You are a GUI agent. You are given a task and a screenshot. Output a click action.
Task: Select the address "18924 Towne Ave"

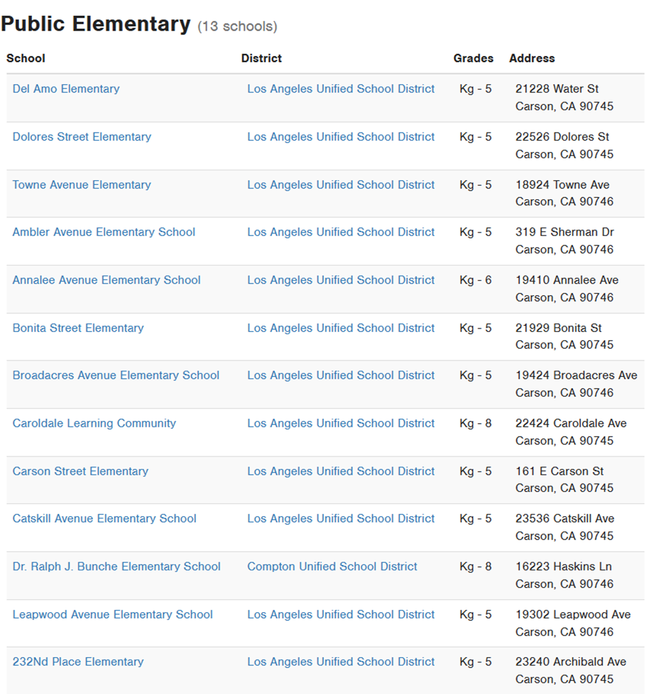point(562,185)
